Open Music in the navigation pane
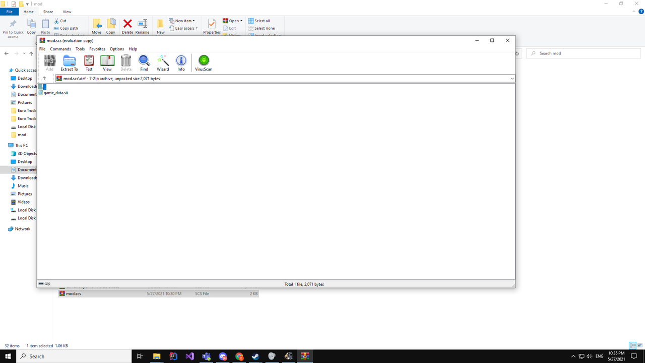This screenshot has width=645, height=363. pyautogui.click(x=20, y=186)
